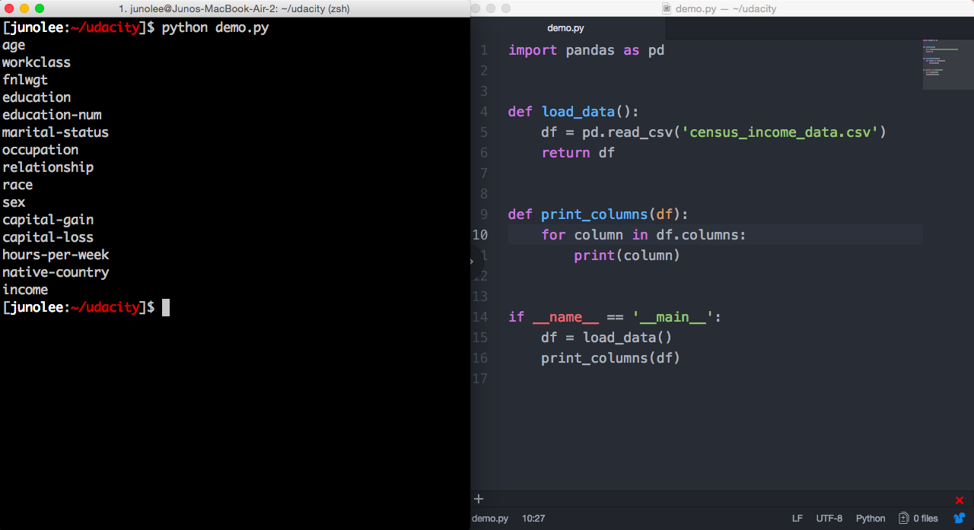Click line number 5 in the gutter
Screen dimensions: 974x530
tap(484, 132)
